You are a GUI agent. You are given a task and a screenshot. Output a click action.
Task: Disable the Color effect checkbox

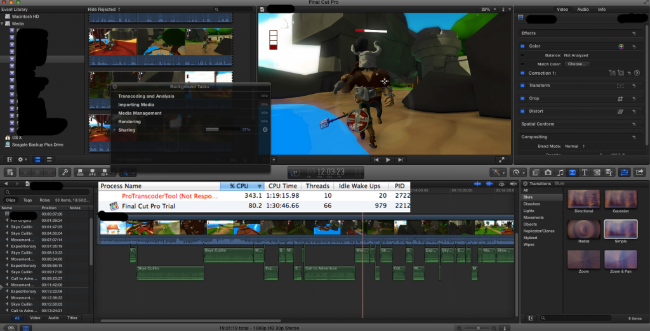pyautogui.click(x=522, y=46)
